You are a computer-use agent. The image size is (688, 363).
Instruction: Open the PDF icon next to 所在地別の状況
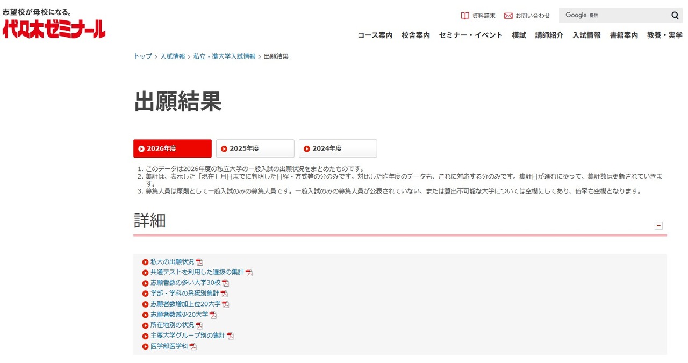pyautogui.click(x=199, y=325)
